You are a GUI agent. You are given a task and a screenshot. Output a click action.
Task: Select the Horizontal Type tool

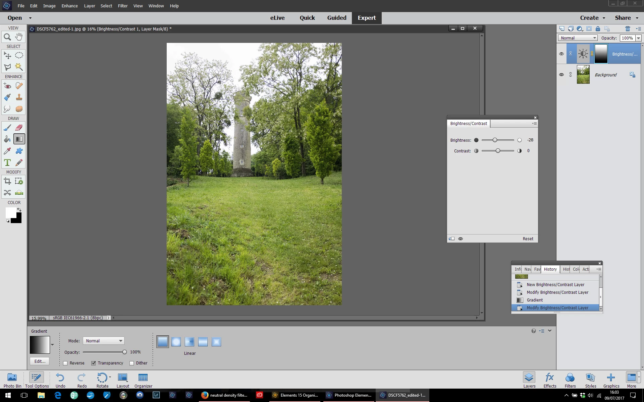point(7,163)
